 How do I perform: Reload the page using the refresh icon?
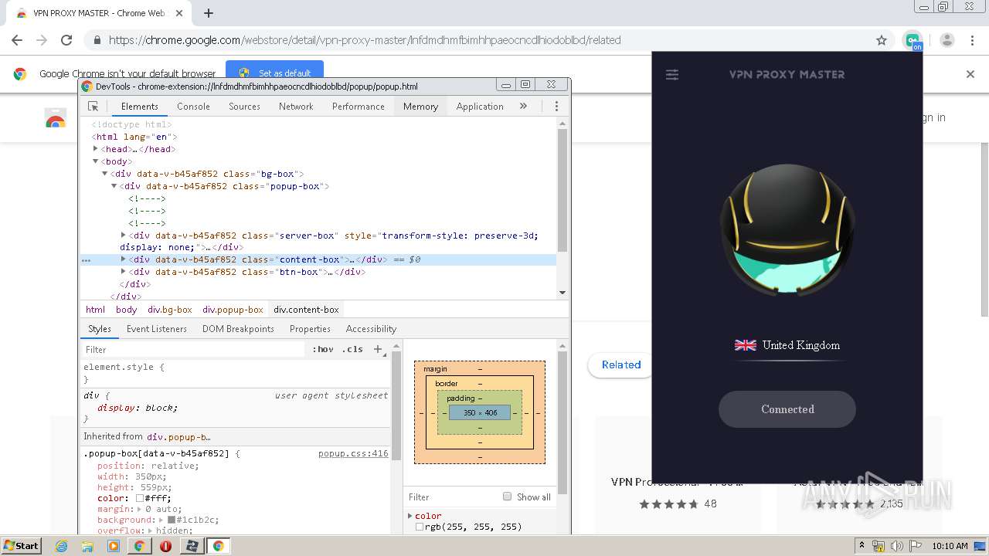coord(66,40)
